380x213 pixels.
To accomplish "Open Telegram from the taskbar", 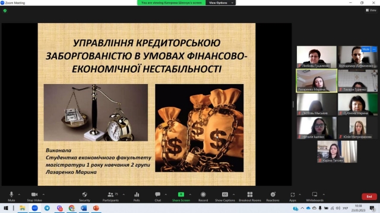I will (x=47, y=208).
